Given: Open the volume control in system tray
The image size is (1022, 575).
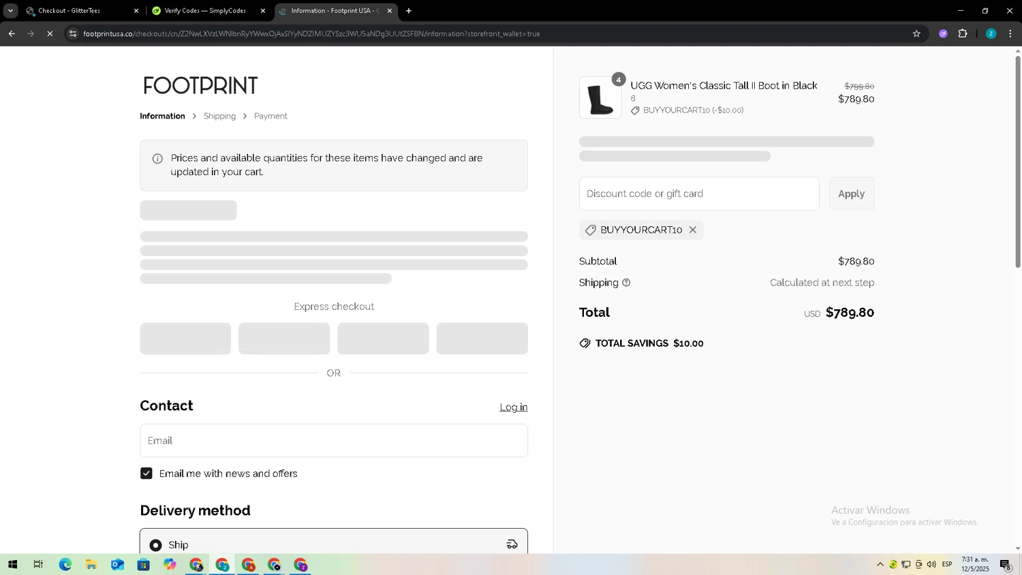Looking at the screenshot, I should [x=931, y=564].
